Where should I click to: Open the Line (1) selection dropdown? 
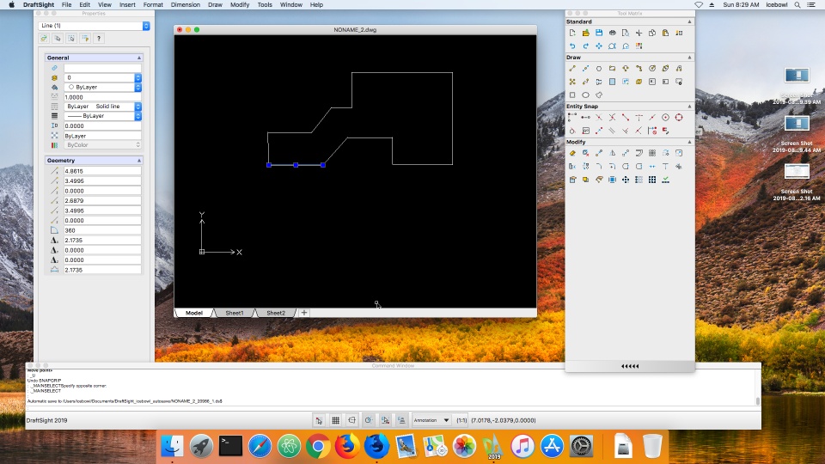[x=95, y=26]
